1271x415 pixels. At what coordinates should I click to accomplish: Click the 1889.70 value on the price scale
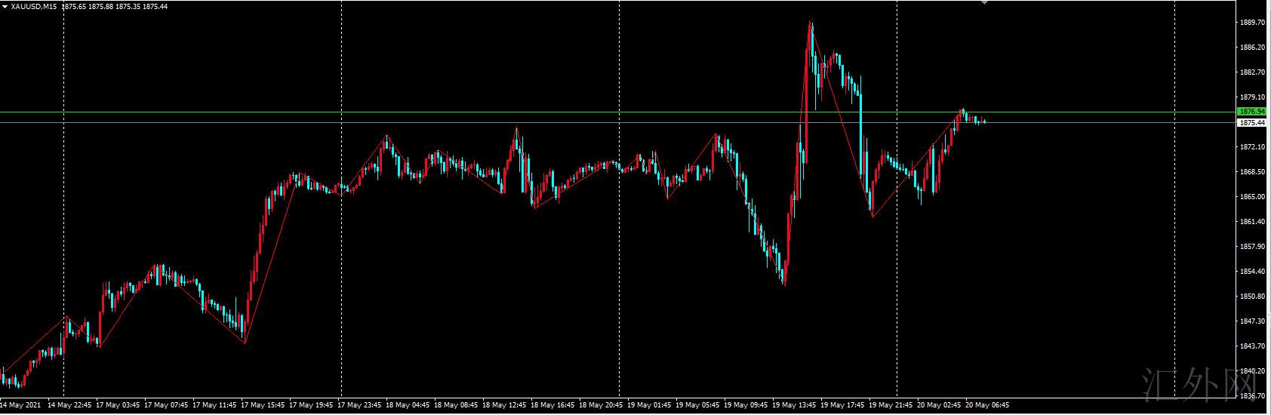(1252, 23)
